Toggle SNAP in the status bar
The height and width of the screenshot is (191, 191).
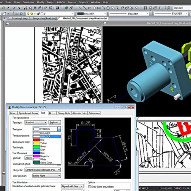click(x=163, y=188)
